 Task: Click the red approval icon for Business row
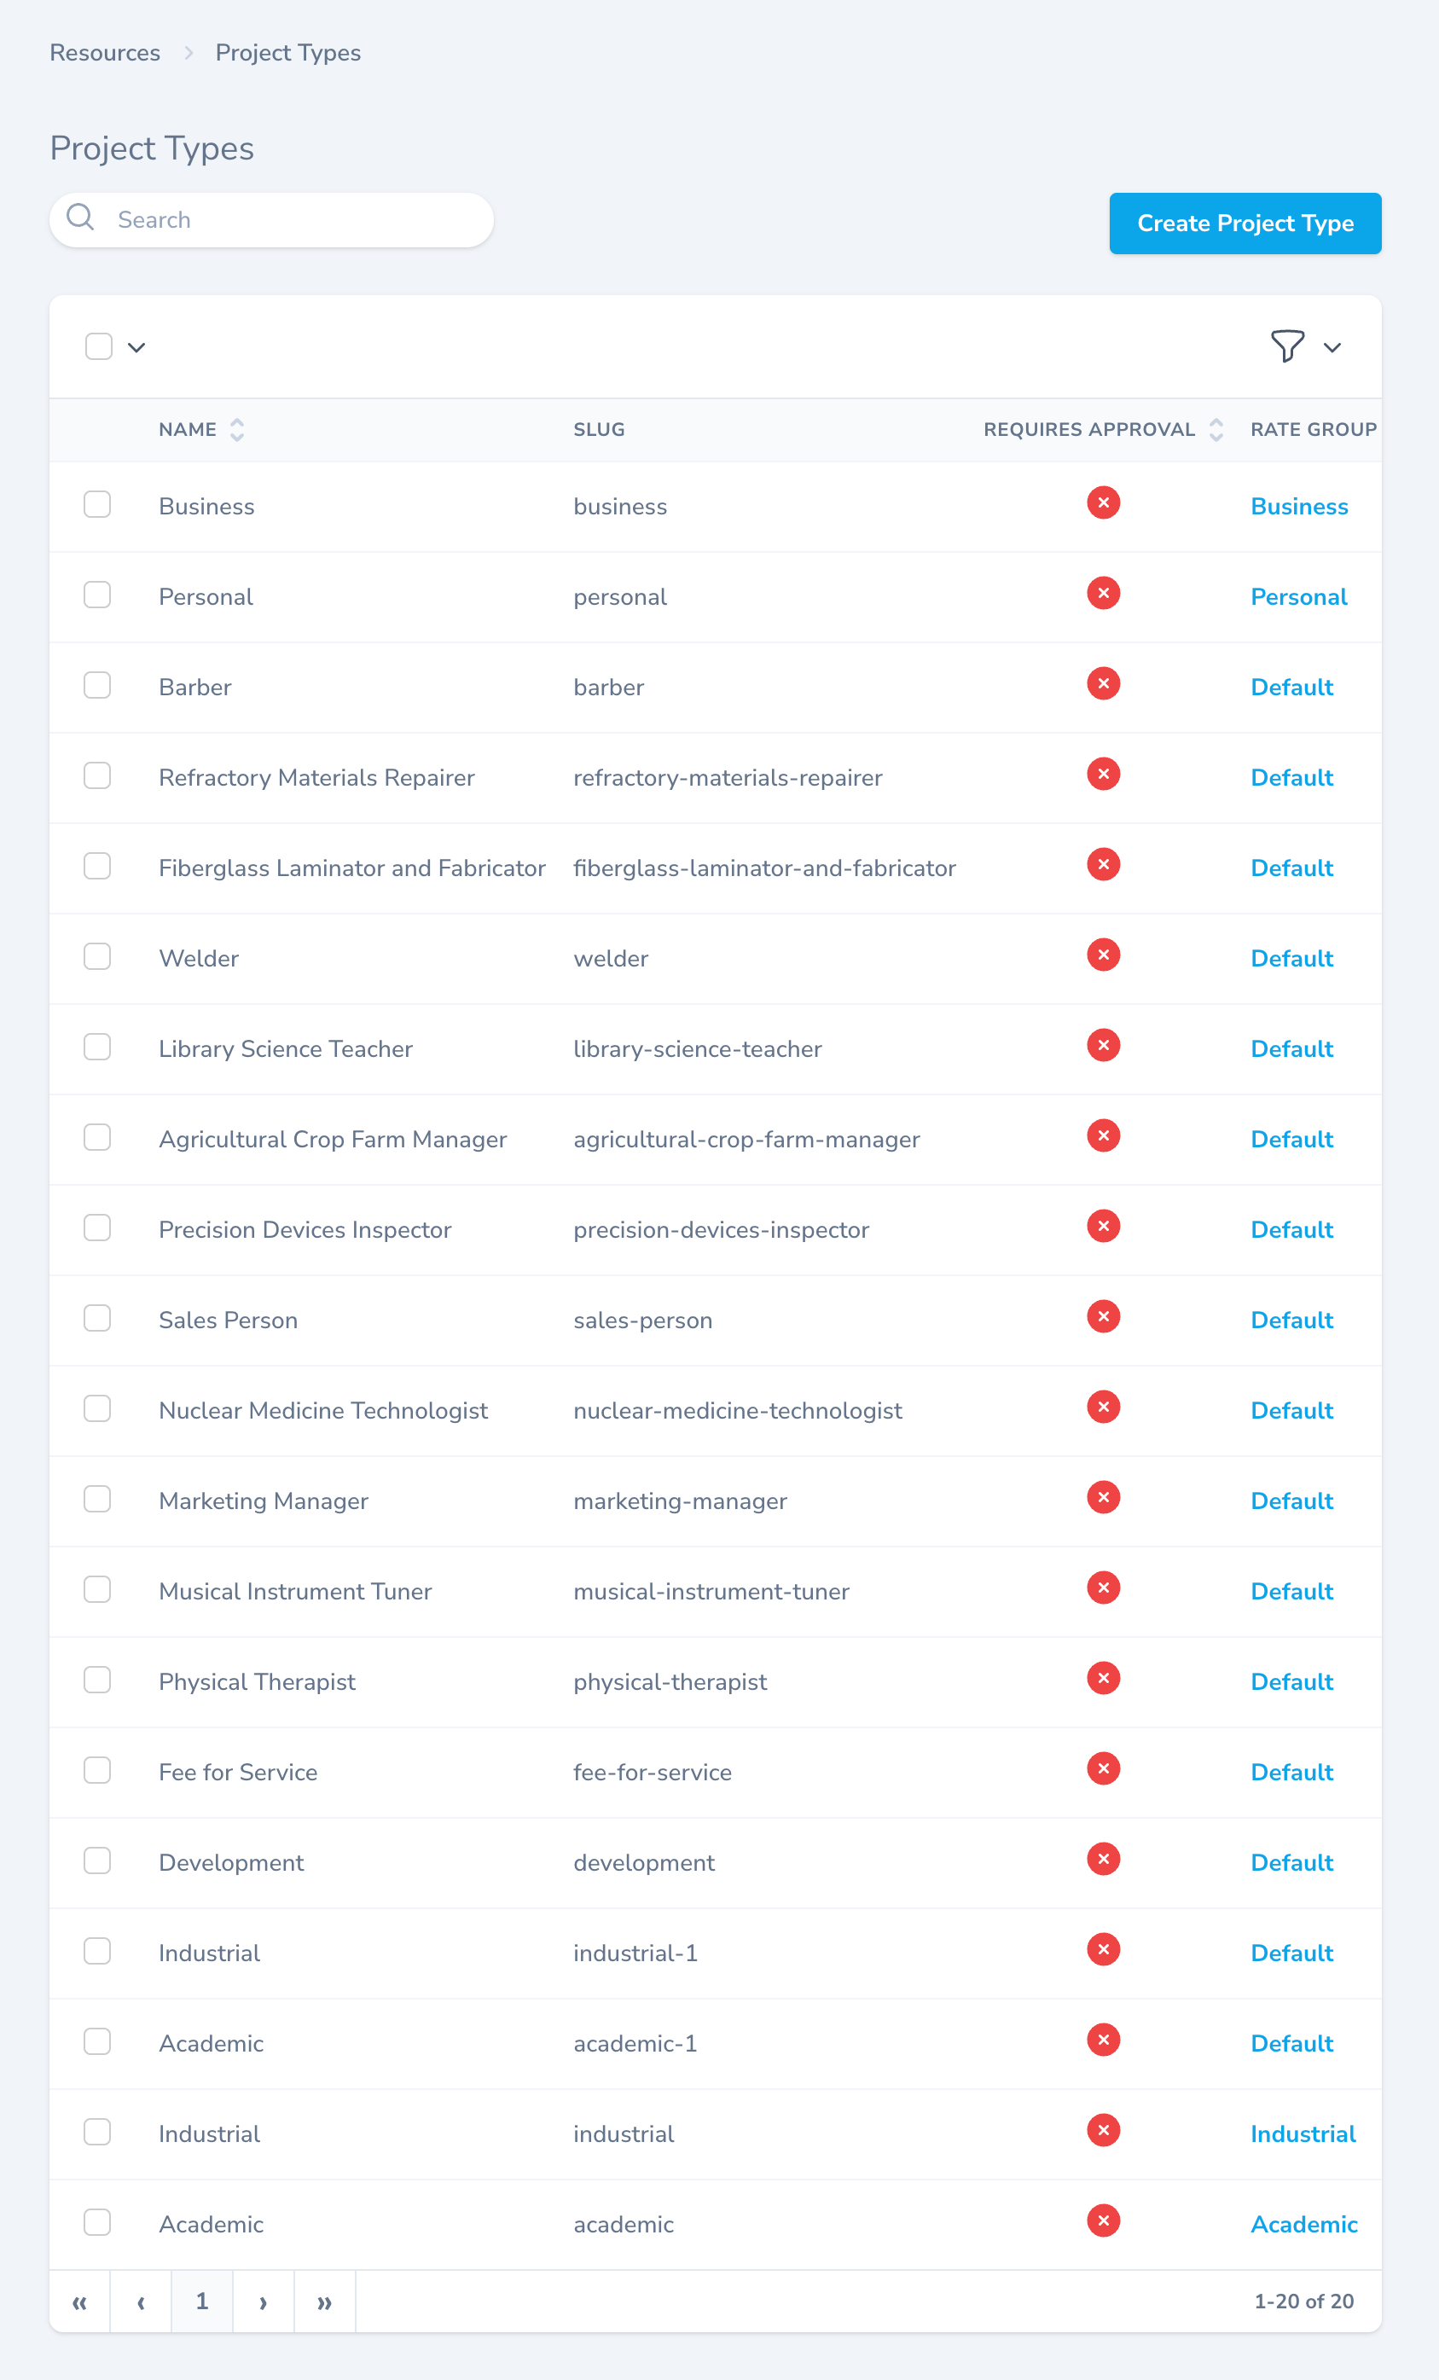pos(1103,502)
